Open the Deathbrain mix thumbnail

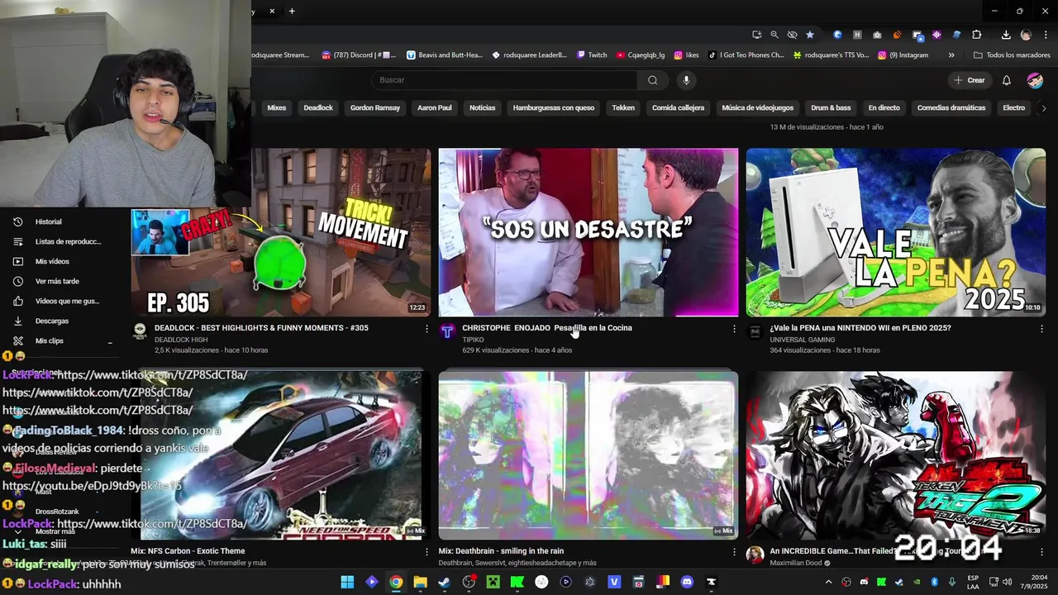(x=589, y=455)
